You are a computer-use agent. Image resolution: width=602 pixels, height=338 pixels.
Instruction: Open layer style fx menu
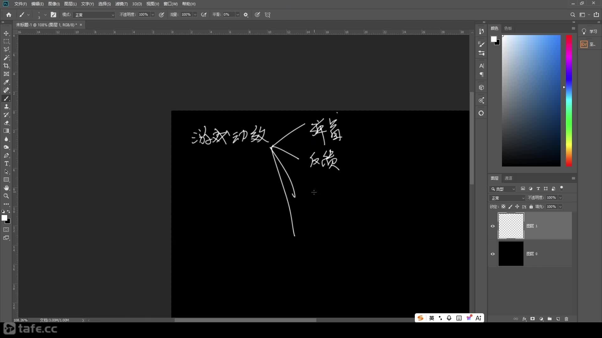524,319
